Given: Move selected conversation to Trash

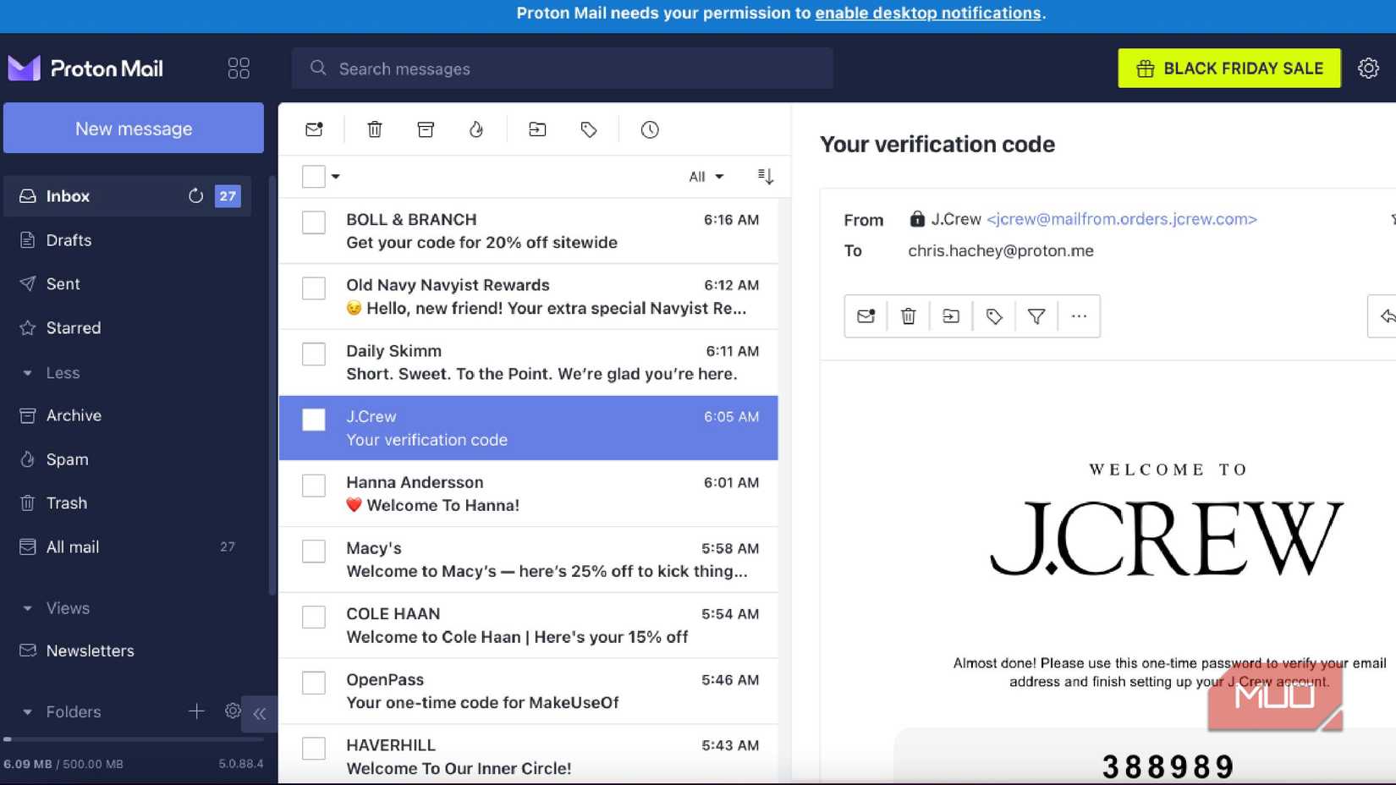Looking at the screenshot, I should [374, 129].
